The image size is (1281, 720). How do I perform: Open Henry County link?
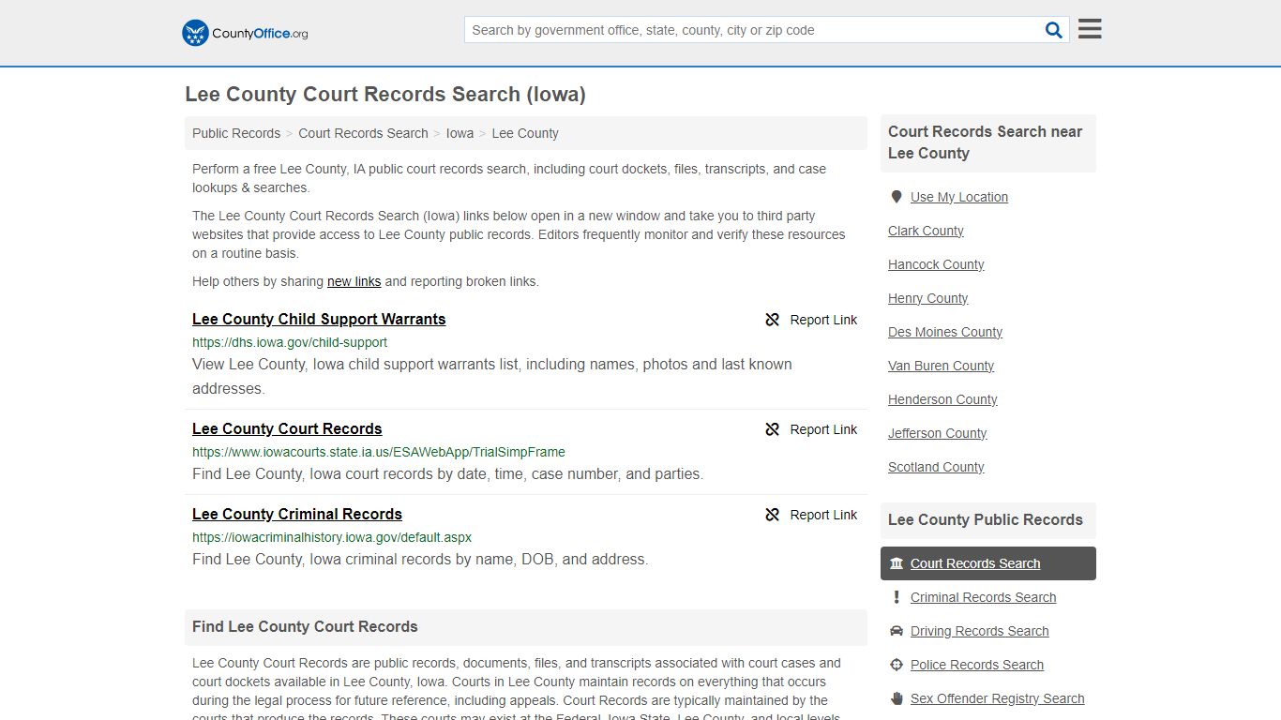(927, 298)
